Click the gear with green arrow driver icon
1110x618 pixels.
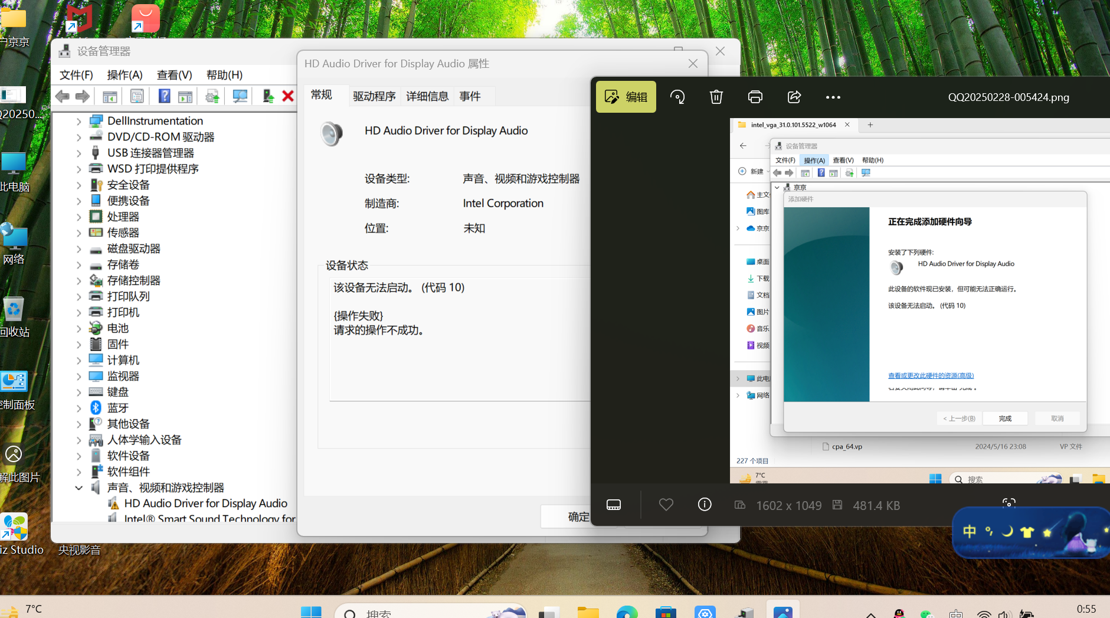[x=212, y=96]
